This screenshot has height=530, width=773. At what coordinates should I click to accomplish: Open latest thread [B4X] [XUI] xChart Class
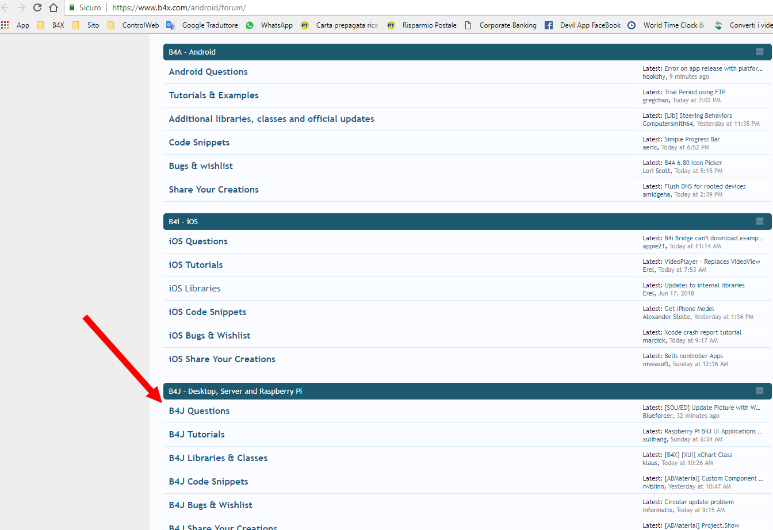point(698,455)
